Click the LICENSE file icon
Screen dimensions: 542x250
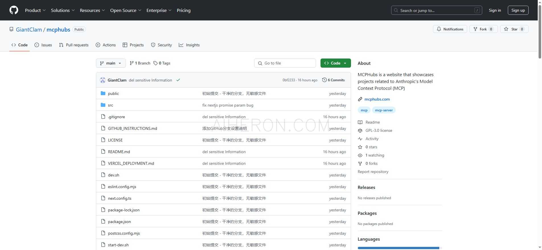point(103,140)
